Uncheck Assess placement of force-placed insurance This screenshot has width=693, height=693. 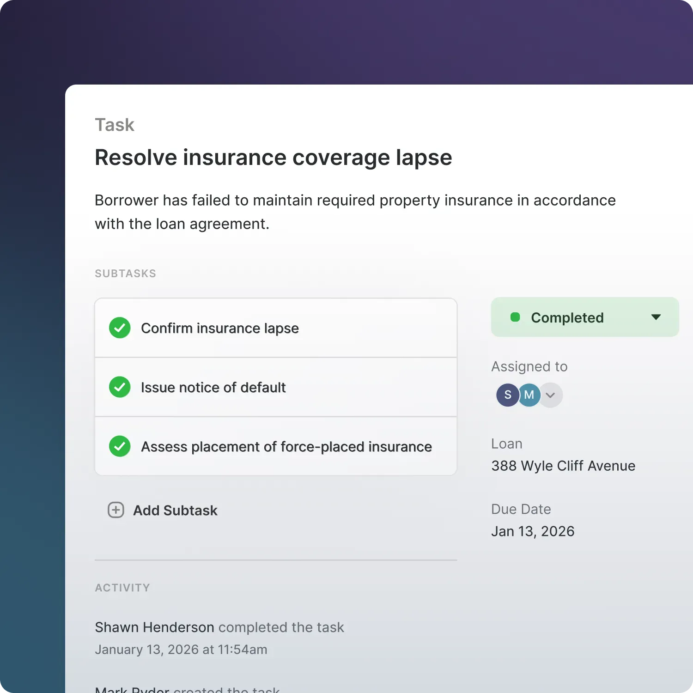[120, 446]
